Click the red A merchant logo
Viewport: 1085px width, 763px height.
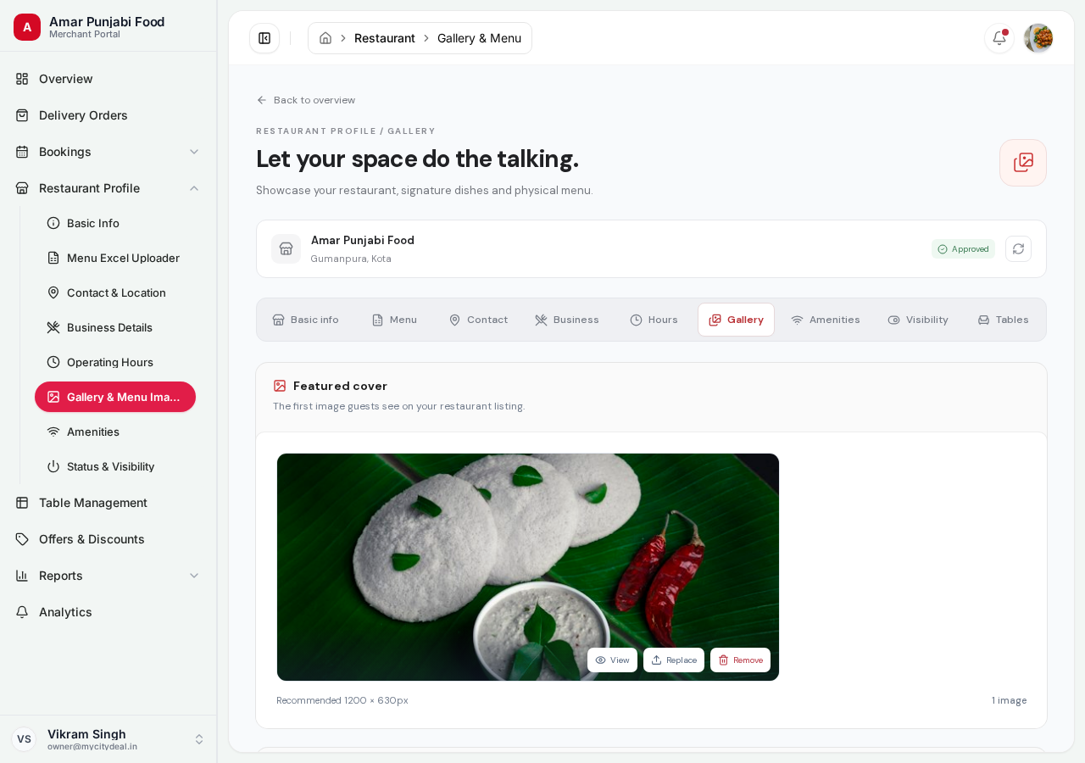(27, 27)
